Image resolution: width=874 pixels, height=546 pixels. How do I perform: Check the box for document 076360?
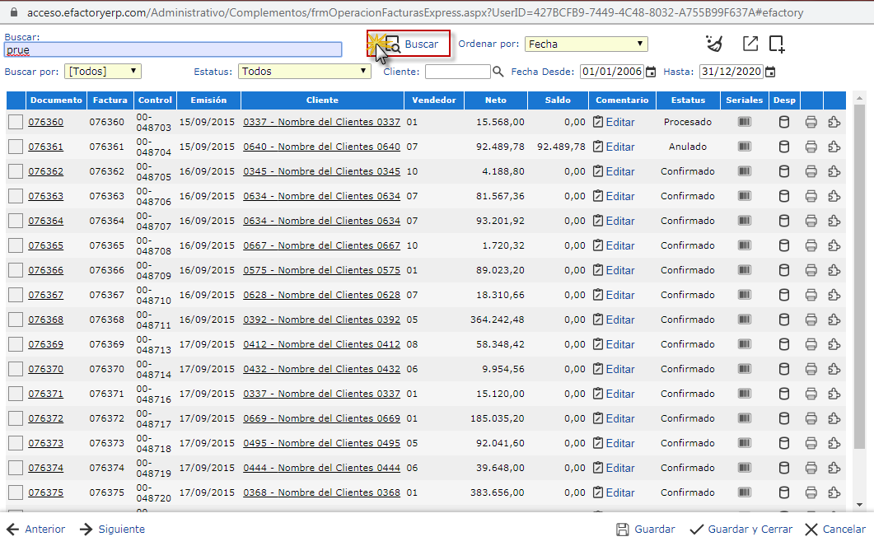(x=16, y=122)
